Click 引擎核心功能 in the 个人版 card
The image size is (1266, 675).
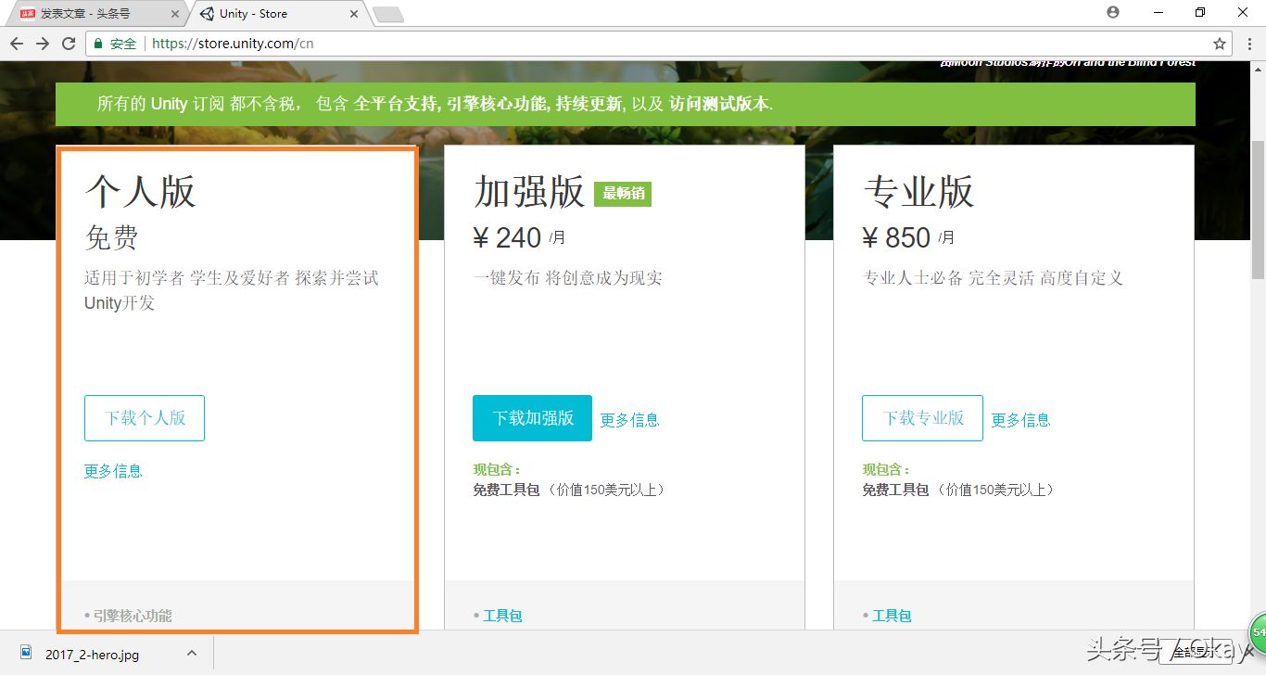(133, 616)
